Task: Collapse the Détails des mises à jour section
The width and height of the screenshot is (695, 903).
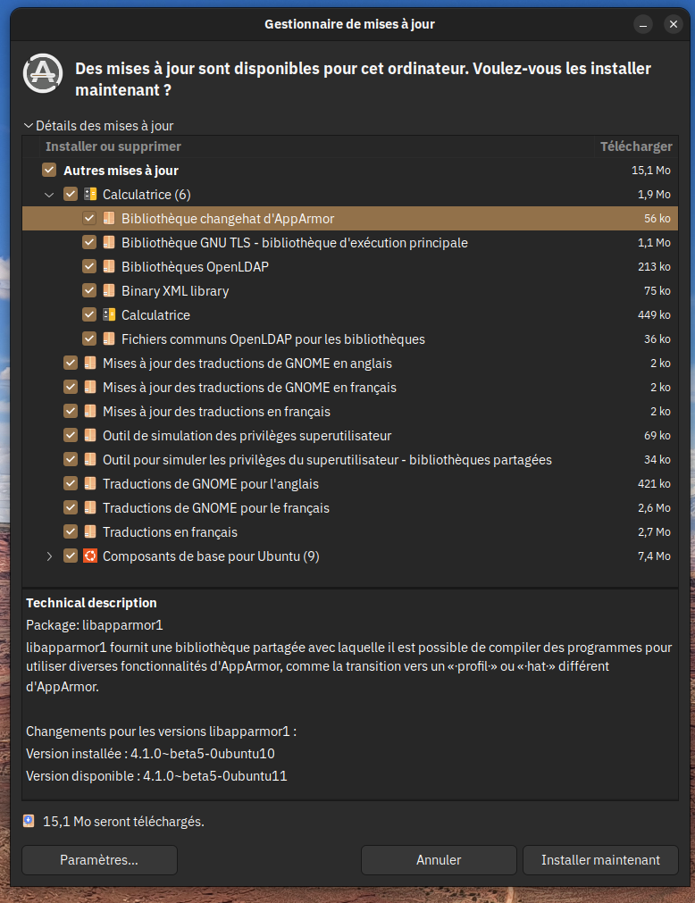Action: click(29, 126)
